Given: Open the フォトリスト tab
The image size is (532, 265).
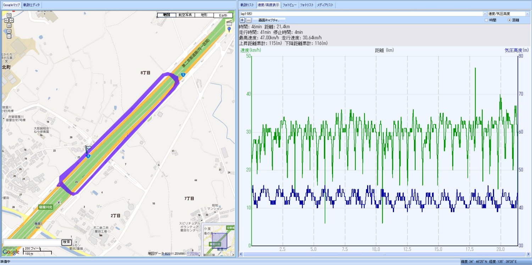Looking at the screenshot, I should (x=307, y=5).
